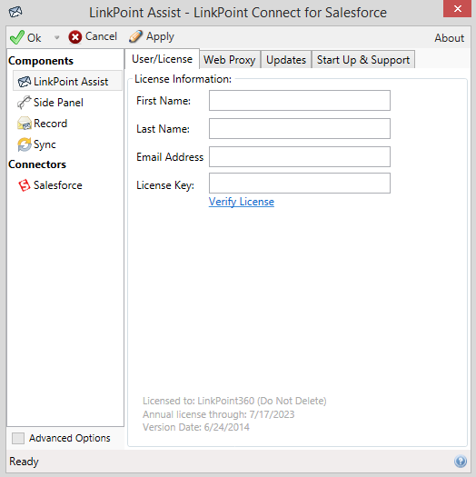
Task: Click the Record mail icon
Action: (24, 124)
